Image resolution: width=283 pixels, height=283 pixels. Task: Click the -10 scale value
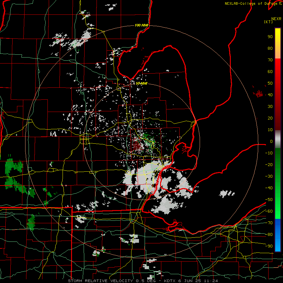269,153
